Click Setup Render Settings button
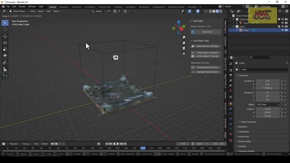 [206, 46]
